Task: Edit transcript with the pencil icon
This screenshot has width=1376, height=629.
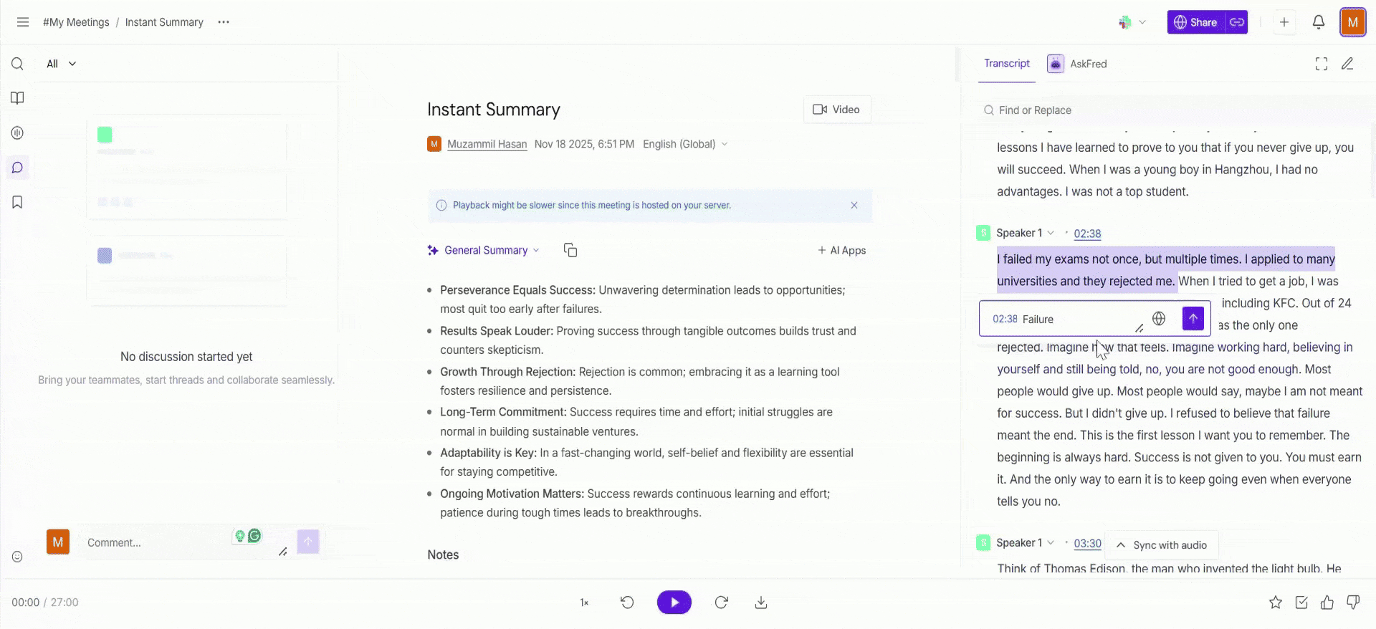Action: (x=1347, y=64)
